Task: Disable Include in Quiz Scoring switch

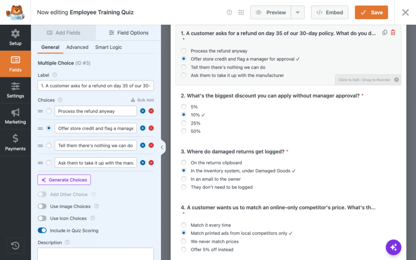Action: coord(42,230)
